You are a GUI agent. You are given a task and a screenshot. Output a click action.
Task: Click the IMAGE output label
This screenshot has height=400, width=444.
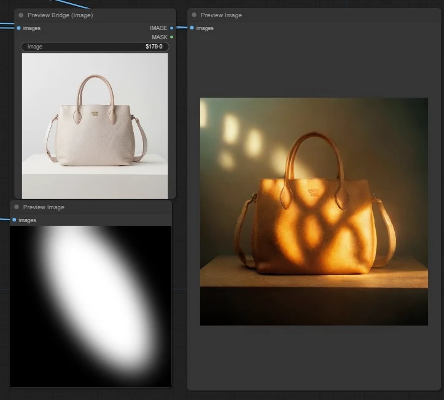click(x=158, y=28)
